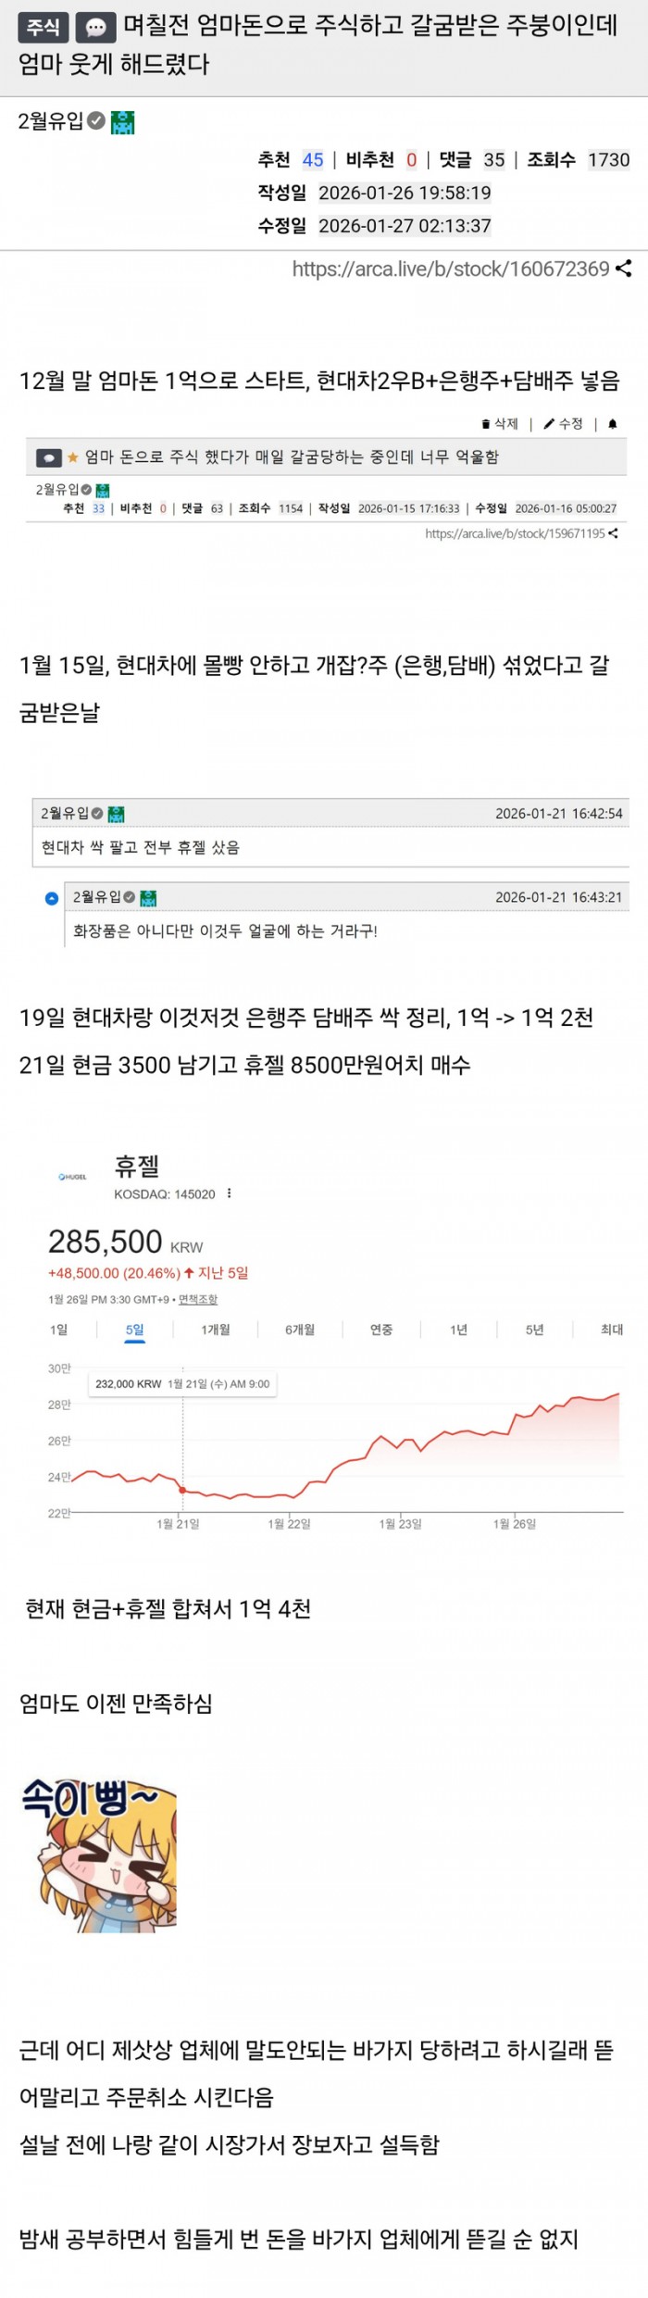Select the 1개월 chart range tab
Image resolution: width=648 pixels, height=2298 pixels.
[215, 1330]
